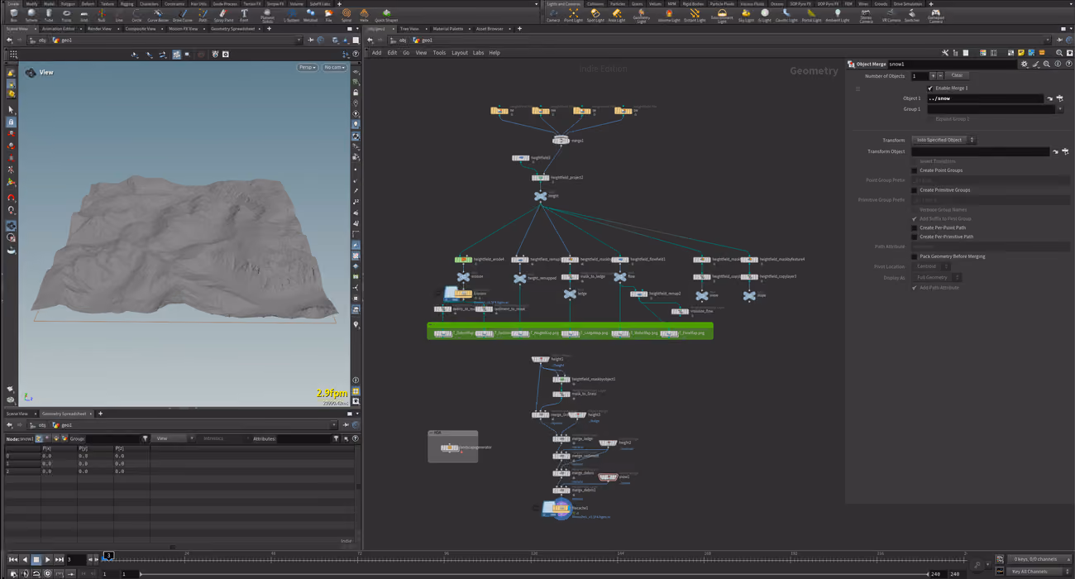Screen dimensions: 1075x579
Task: Click the Spiral shelf tool icon
Action: pos(346,15)
